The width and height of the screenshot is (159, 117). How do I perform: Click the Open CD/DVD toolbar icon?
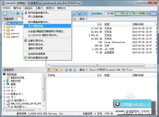18,13
